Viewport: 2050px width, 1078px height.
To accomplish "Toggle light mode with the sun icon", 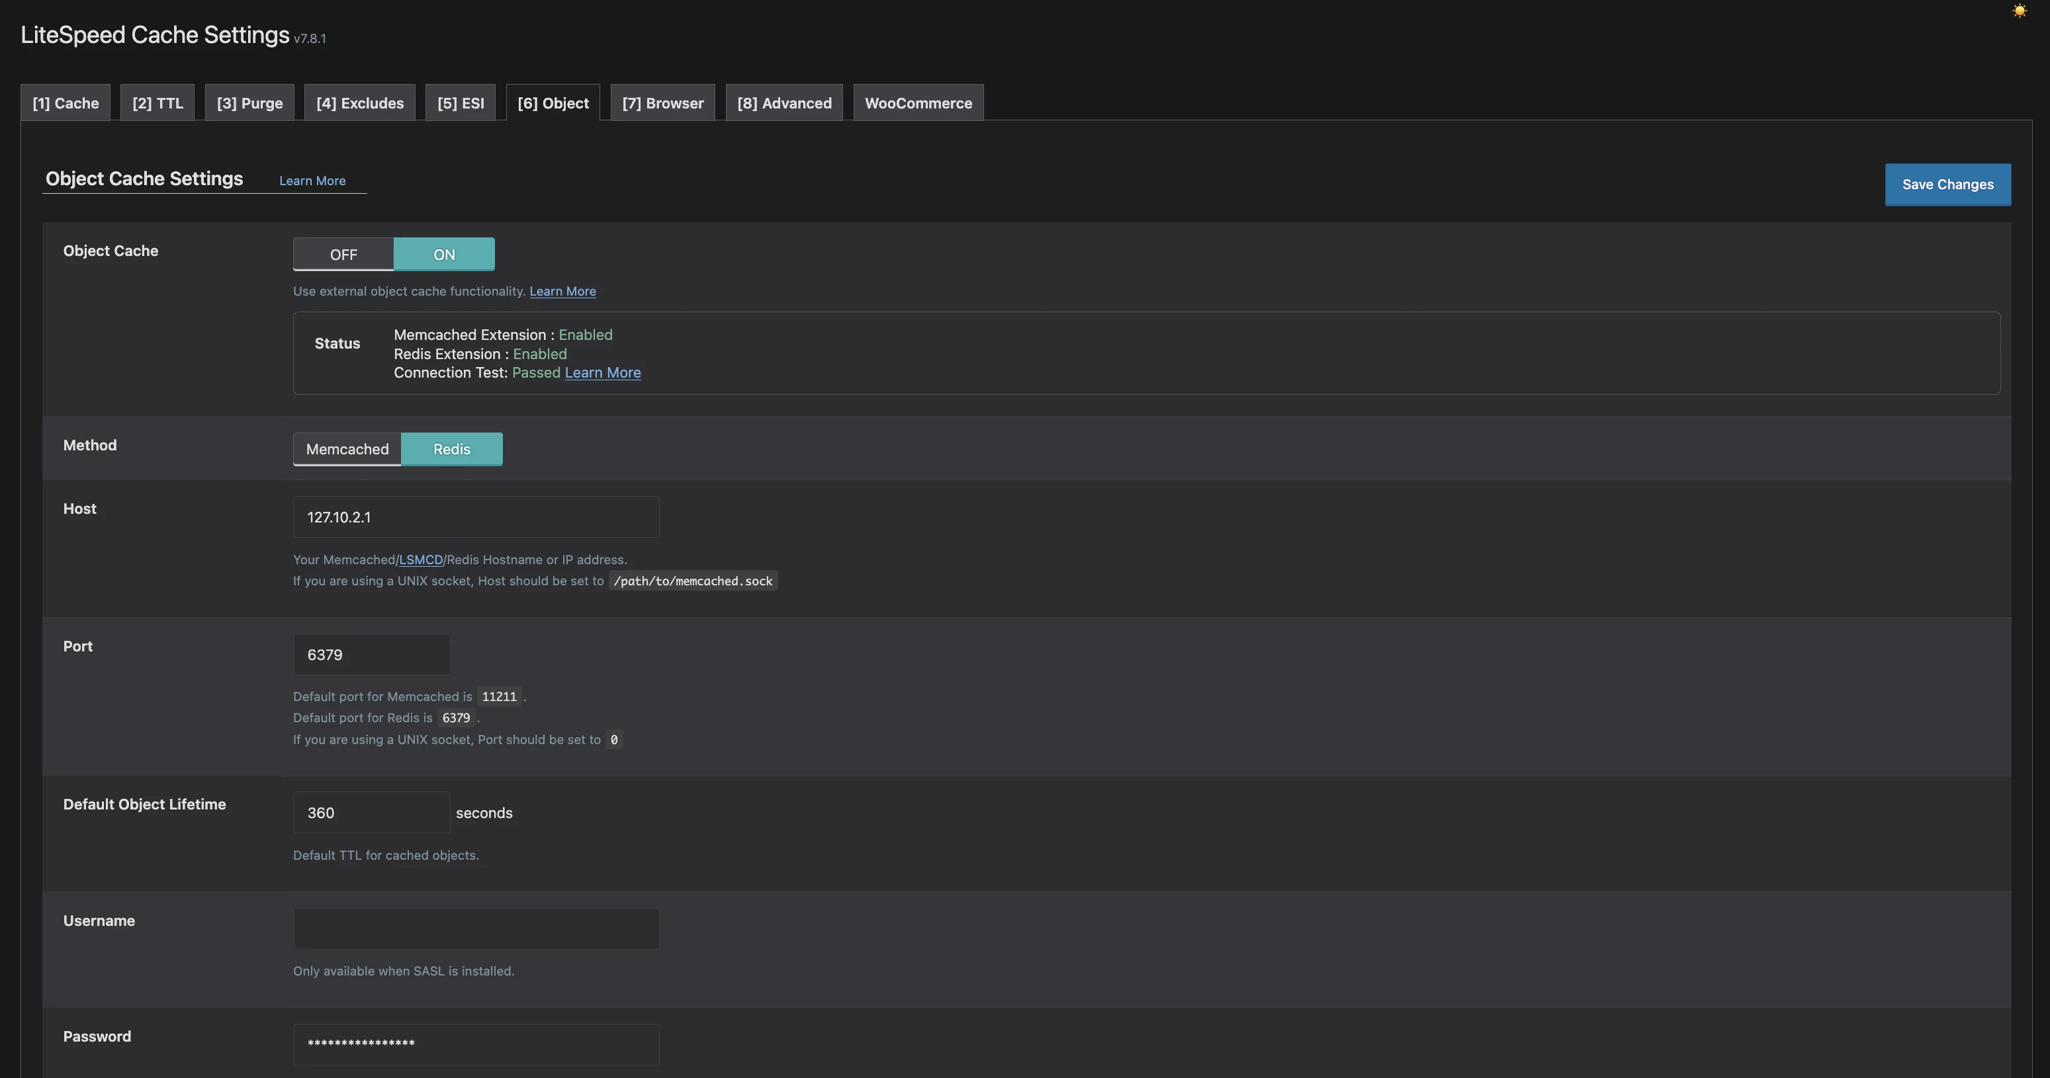I will 2019,11.
